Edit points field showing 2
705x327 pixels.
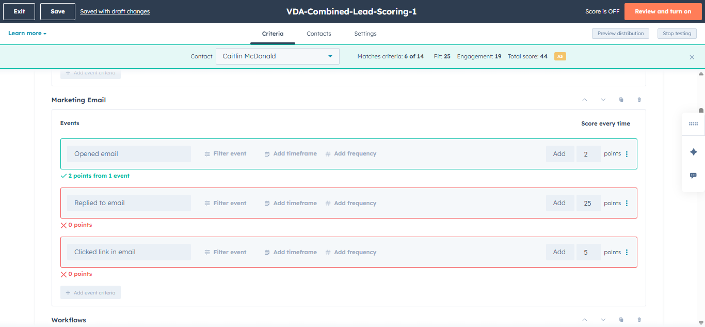point(589,154)
